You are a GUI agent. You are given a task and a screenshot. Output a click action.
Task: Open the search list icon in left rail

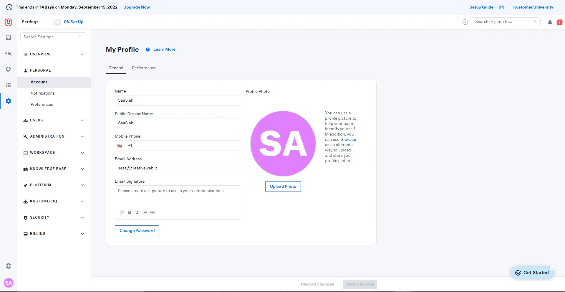pyautogui.click(x=9, y=53)
